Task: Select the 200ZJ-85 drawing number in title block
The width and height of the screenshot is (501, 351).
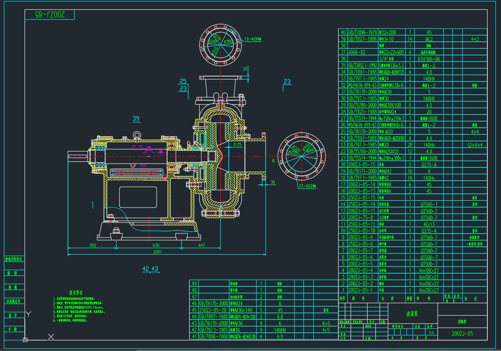Action: pyautogui.click(x=463, y=333)
